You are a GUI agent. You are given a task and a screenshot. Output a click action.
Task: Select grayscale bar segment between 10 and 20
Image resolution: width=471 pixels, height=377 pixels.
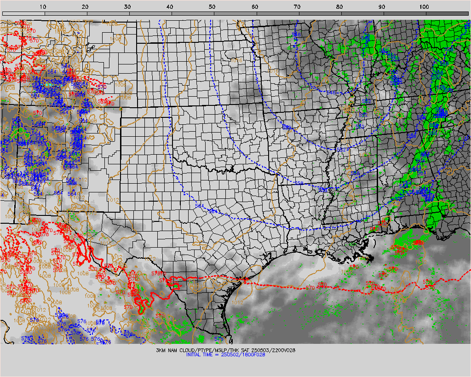pyautogui.click(x=66, y=13)
